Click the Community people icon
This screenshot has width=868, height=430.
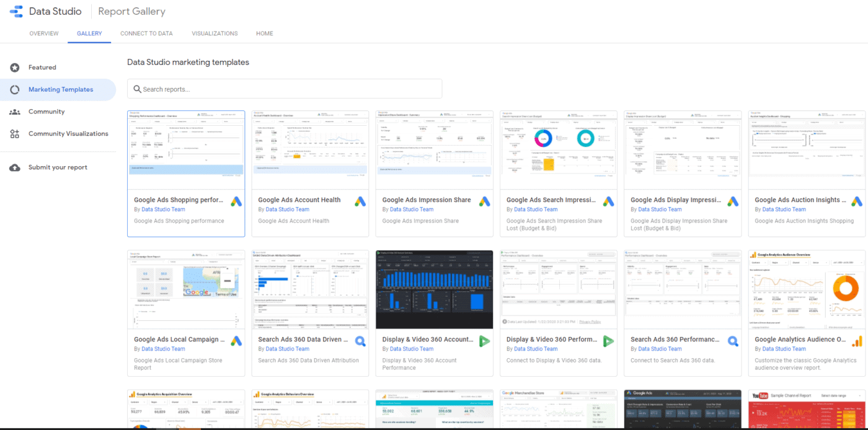click(14, 112)
